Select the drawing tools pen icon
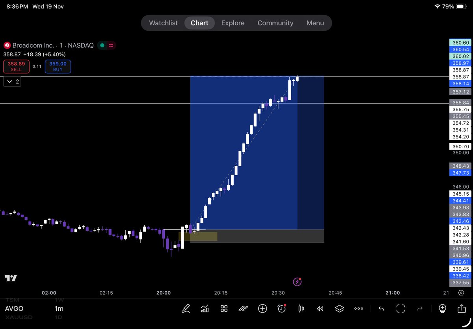 (x=186, y=308)
